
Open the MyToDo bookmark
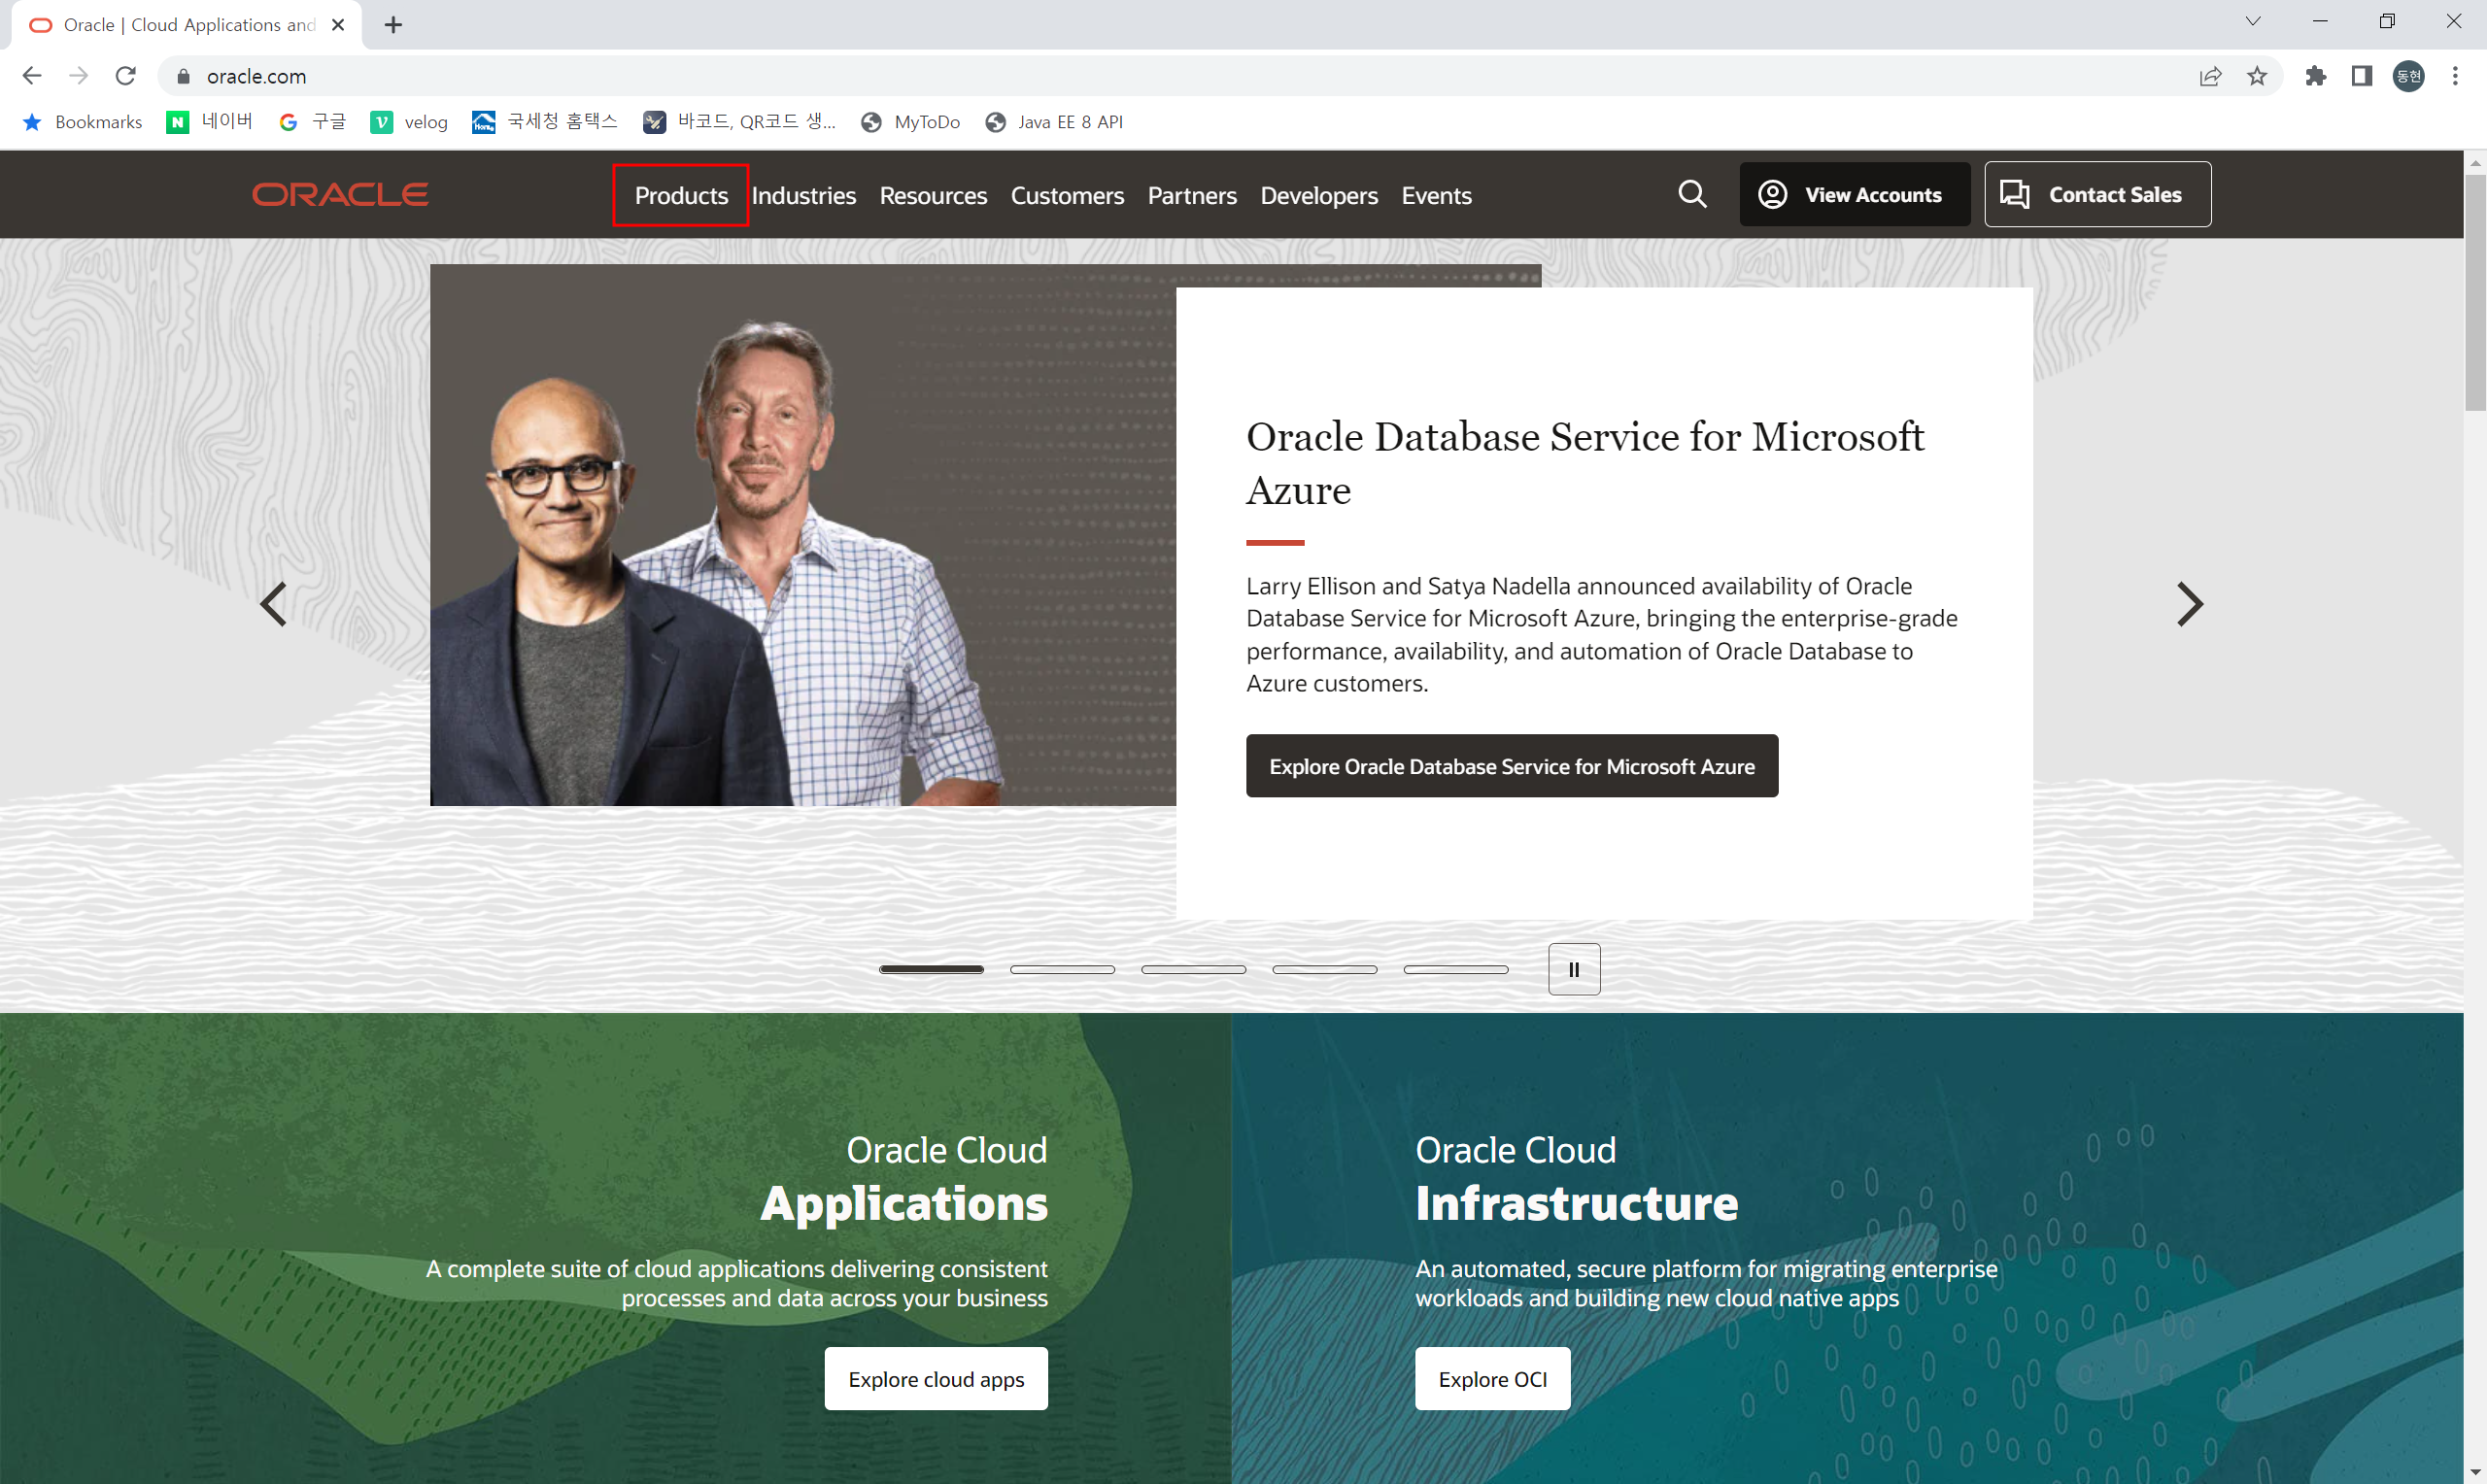909,121
